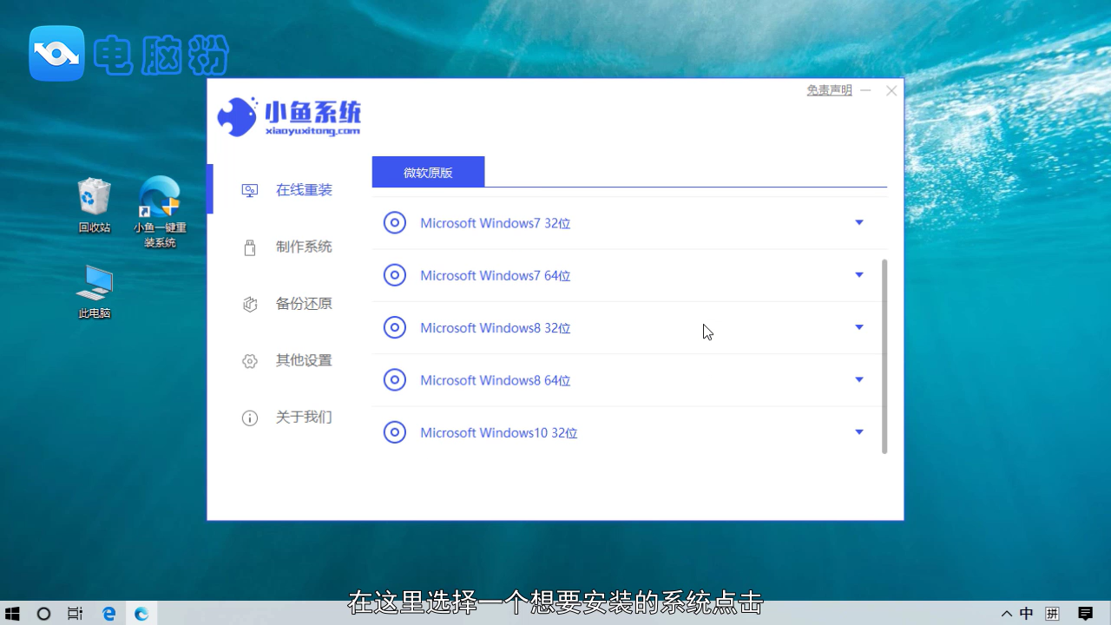Click the Microsoft Windows7 32位 text
1111x625 pixels.
[496, 223]
